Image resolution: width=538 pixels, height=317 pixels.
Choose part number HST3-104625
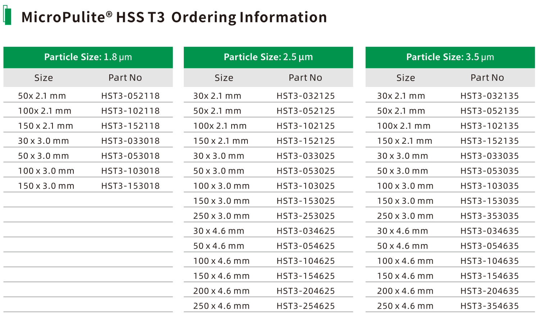pyautogui.click(x=306, y=261)
